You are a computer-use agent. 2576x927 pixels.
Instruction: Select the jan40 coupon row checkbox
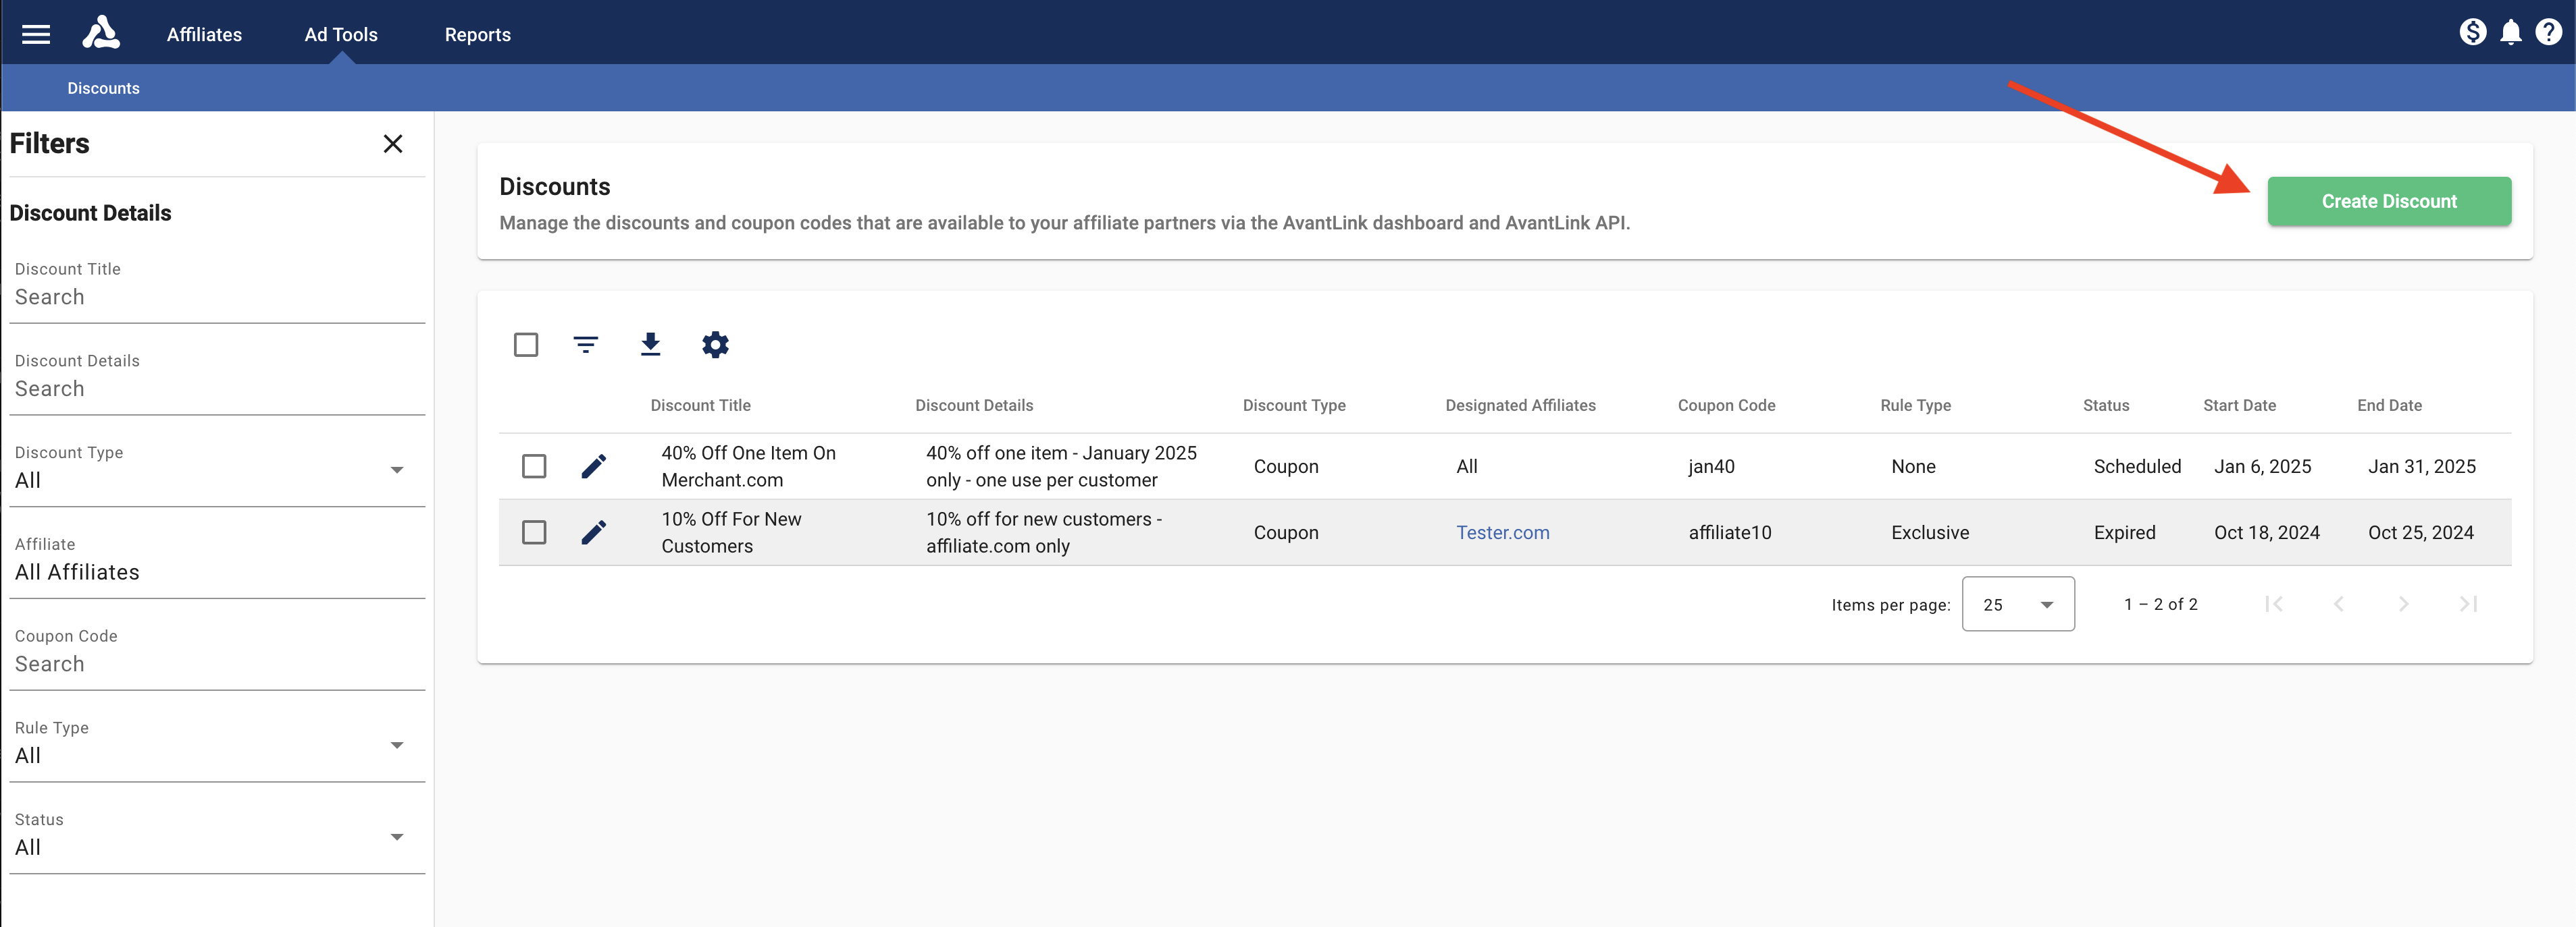[x=534, y=466]
